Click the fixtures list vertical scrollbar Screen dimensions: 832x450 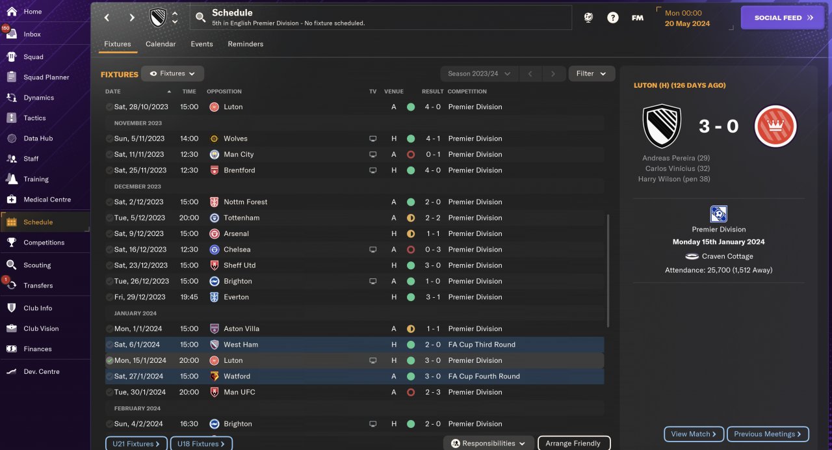click(x=608, y=270)
